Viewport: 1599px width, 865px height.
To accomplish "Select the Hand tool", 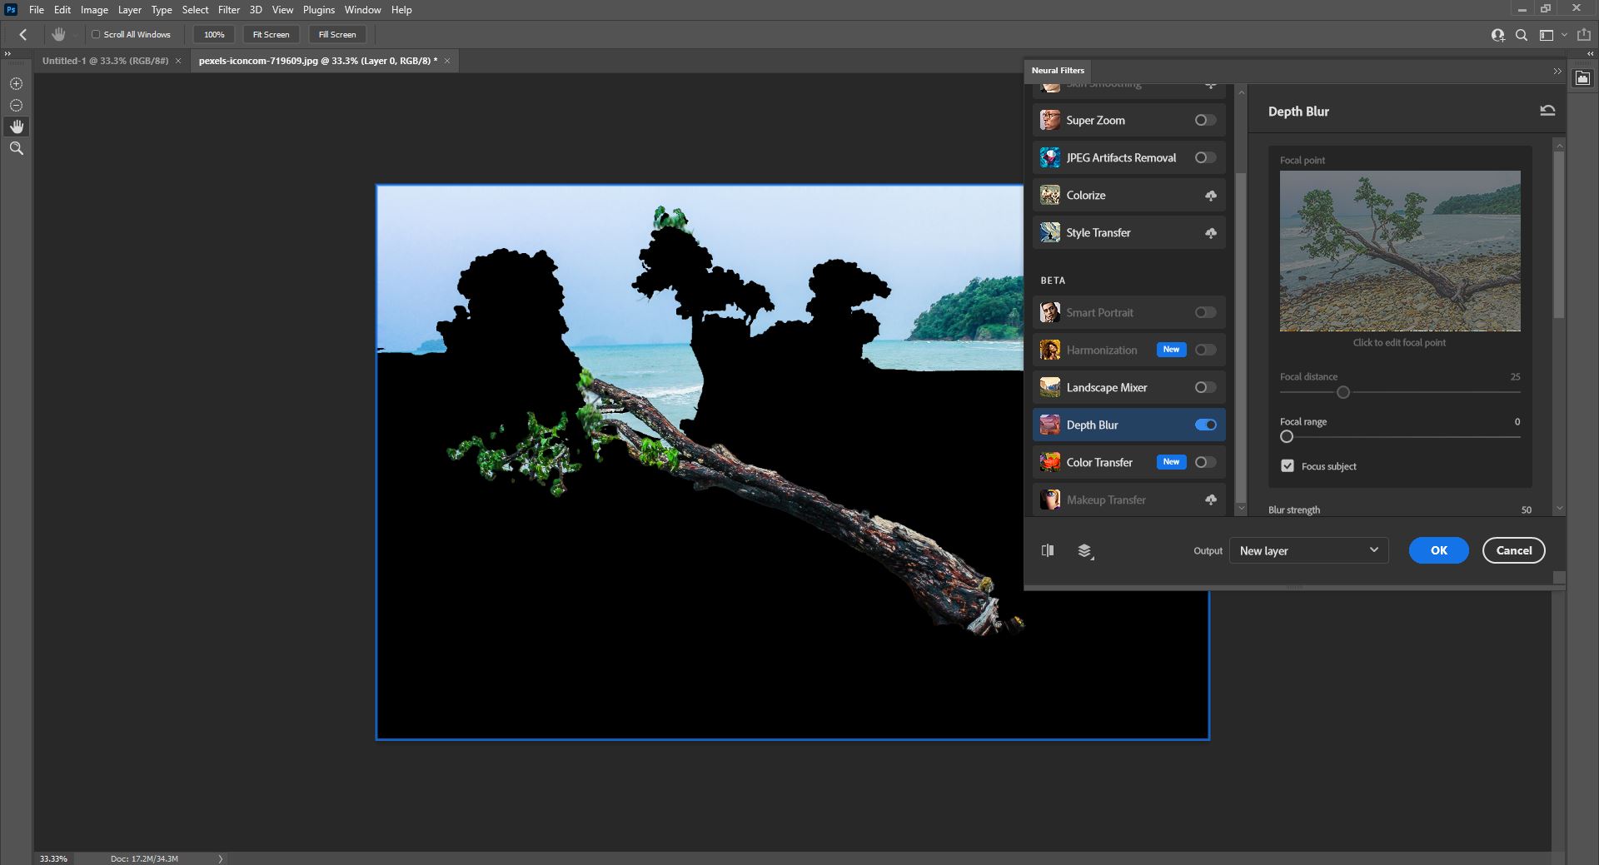I will pyautogui.click(x=16, y=127).
